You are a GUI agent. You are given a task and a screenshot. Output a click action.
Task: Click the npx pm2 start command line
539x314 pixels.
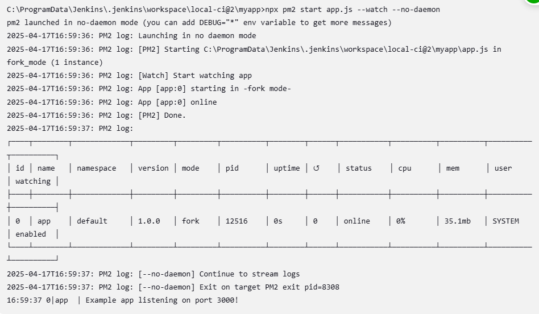coord(223,9)
